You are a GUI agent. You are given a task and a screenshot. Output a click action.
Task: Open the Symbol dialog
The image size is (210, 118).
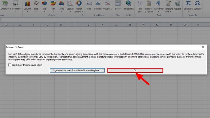[x=197, y=5]
